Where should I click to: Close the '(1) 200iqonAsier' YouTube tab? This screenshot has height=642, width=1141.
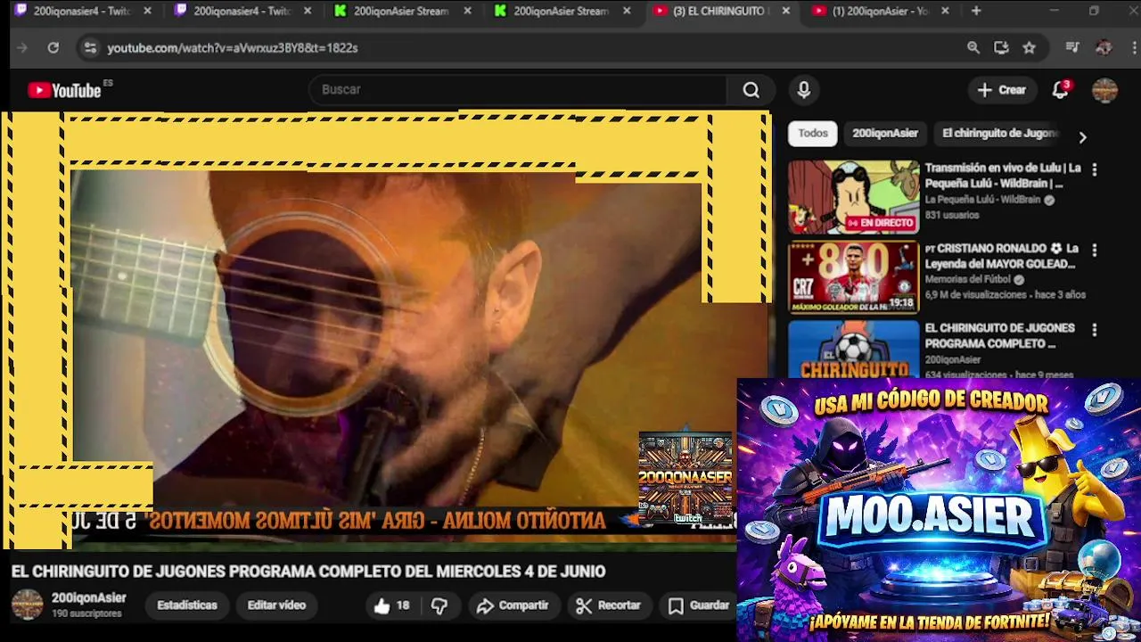[945, 11]
